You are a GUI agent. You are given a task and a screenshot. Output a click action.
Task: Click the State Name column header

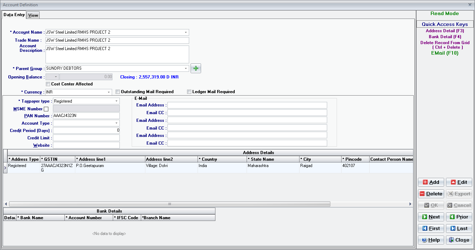pos(273,159)
